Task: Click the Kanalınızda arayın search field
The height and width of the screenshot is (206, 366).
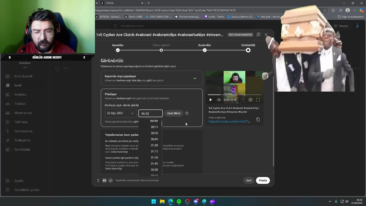Action: pyautogui.click(x=183, y=26)
